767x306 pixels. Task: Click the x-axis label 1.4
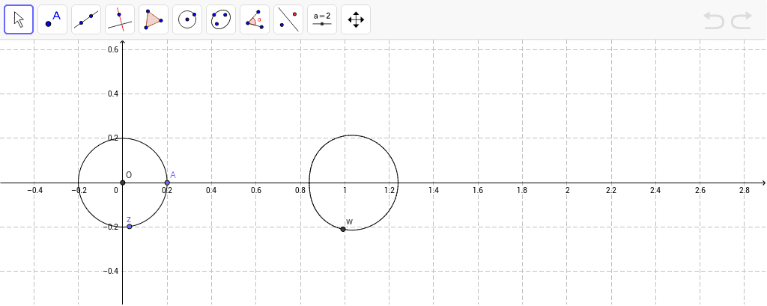[x=434, y=191]
